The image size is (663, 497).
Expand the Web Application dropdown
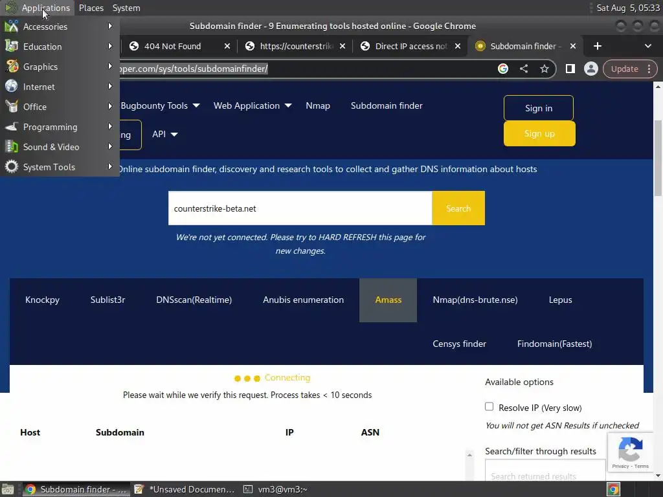253,105
